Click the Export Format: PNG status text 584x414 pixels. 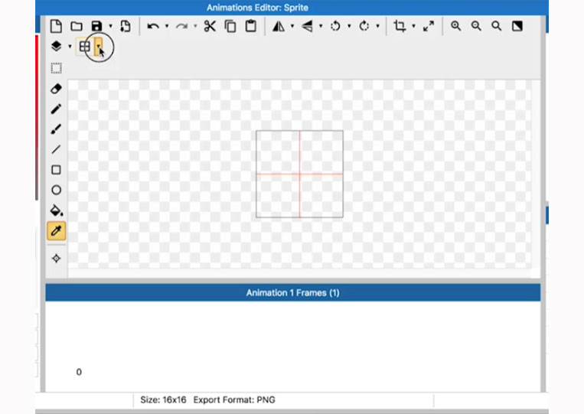pyautogui.click(x=234, y=400)
